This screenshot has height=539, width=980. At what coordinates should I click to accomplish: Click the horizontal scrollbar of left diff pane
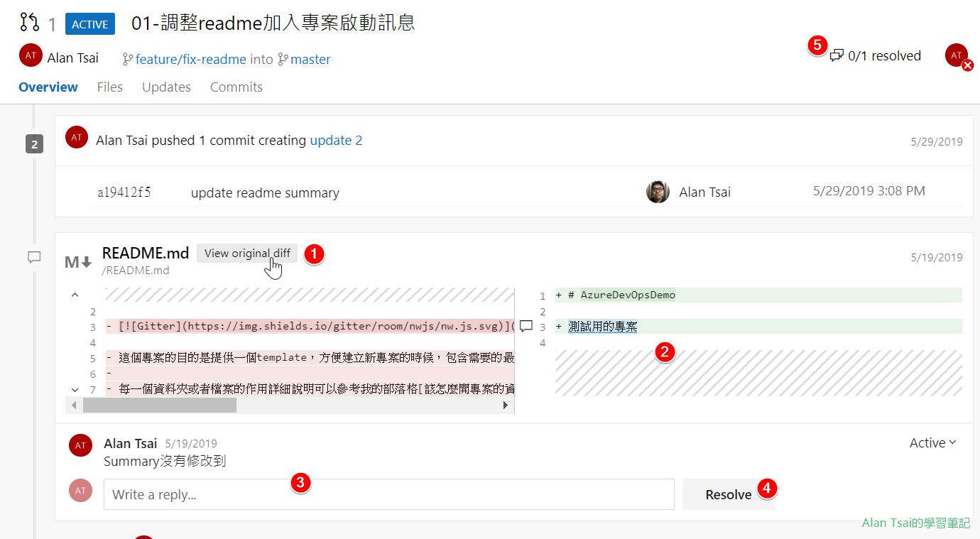coord(159,405)
